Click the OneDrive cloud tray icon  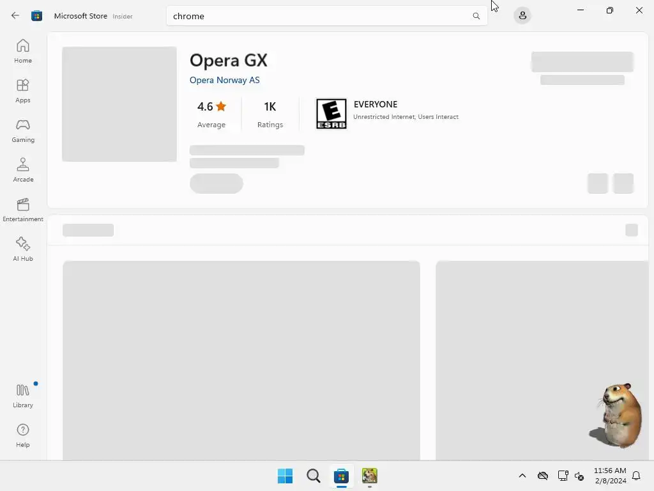543,476
